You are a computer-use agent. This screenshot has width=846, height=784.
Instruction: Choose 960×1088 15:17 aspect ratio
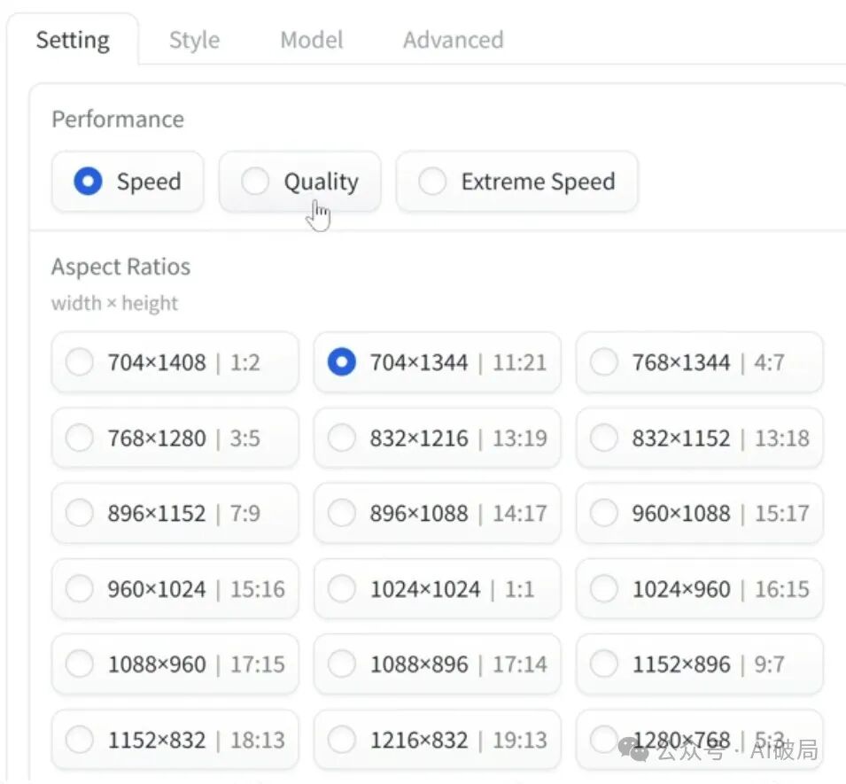tap(699, 513)
